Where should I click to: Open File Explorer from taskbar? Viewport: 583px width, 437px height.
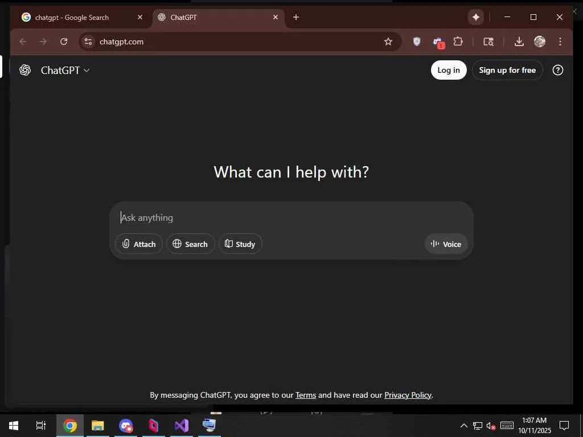coord(98,426)
